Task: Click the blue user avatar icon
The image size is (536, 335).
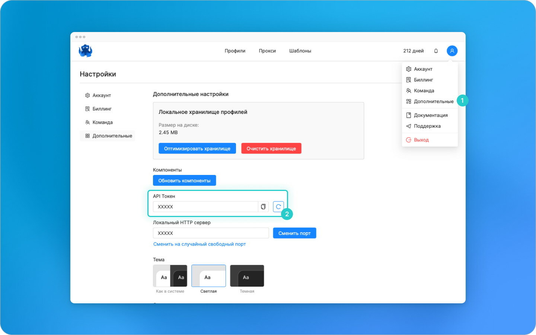Action: (x=452, y=51)
